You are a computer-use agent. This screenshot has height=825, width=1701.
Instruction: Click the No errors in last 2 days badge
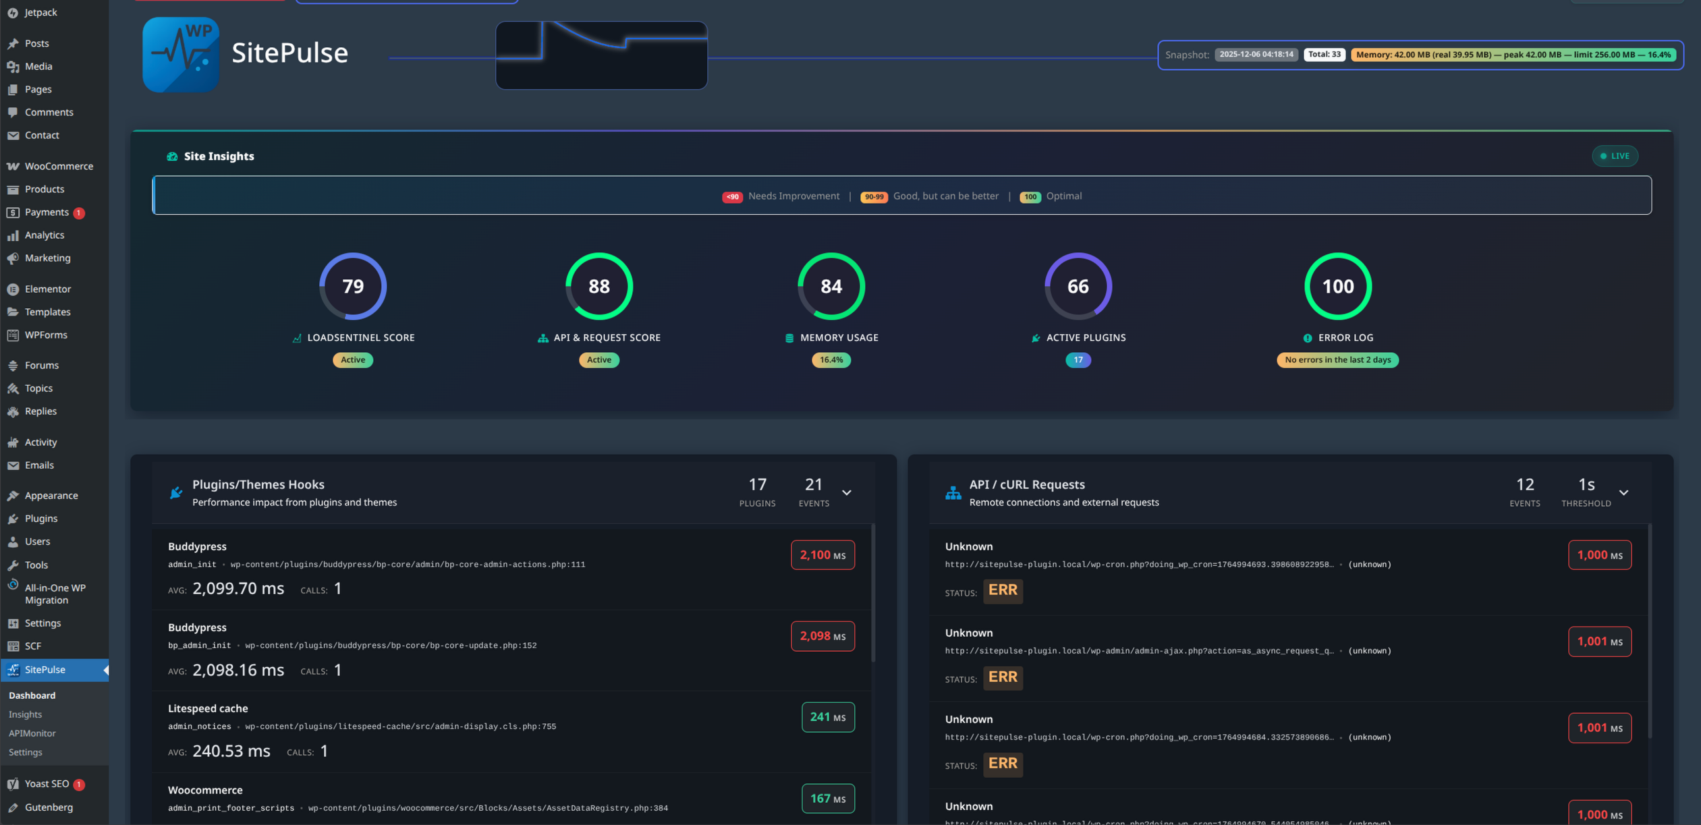click(x=1337, y=360)
